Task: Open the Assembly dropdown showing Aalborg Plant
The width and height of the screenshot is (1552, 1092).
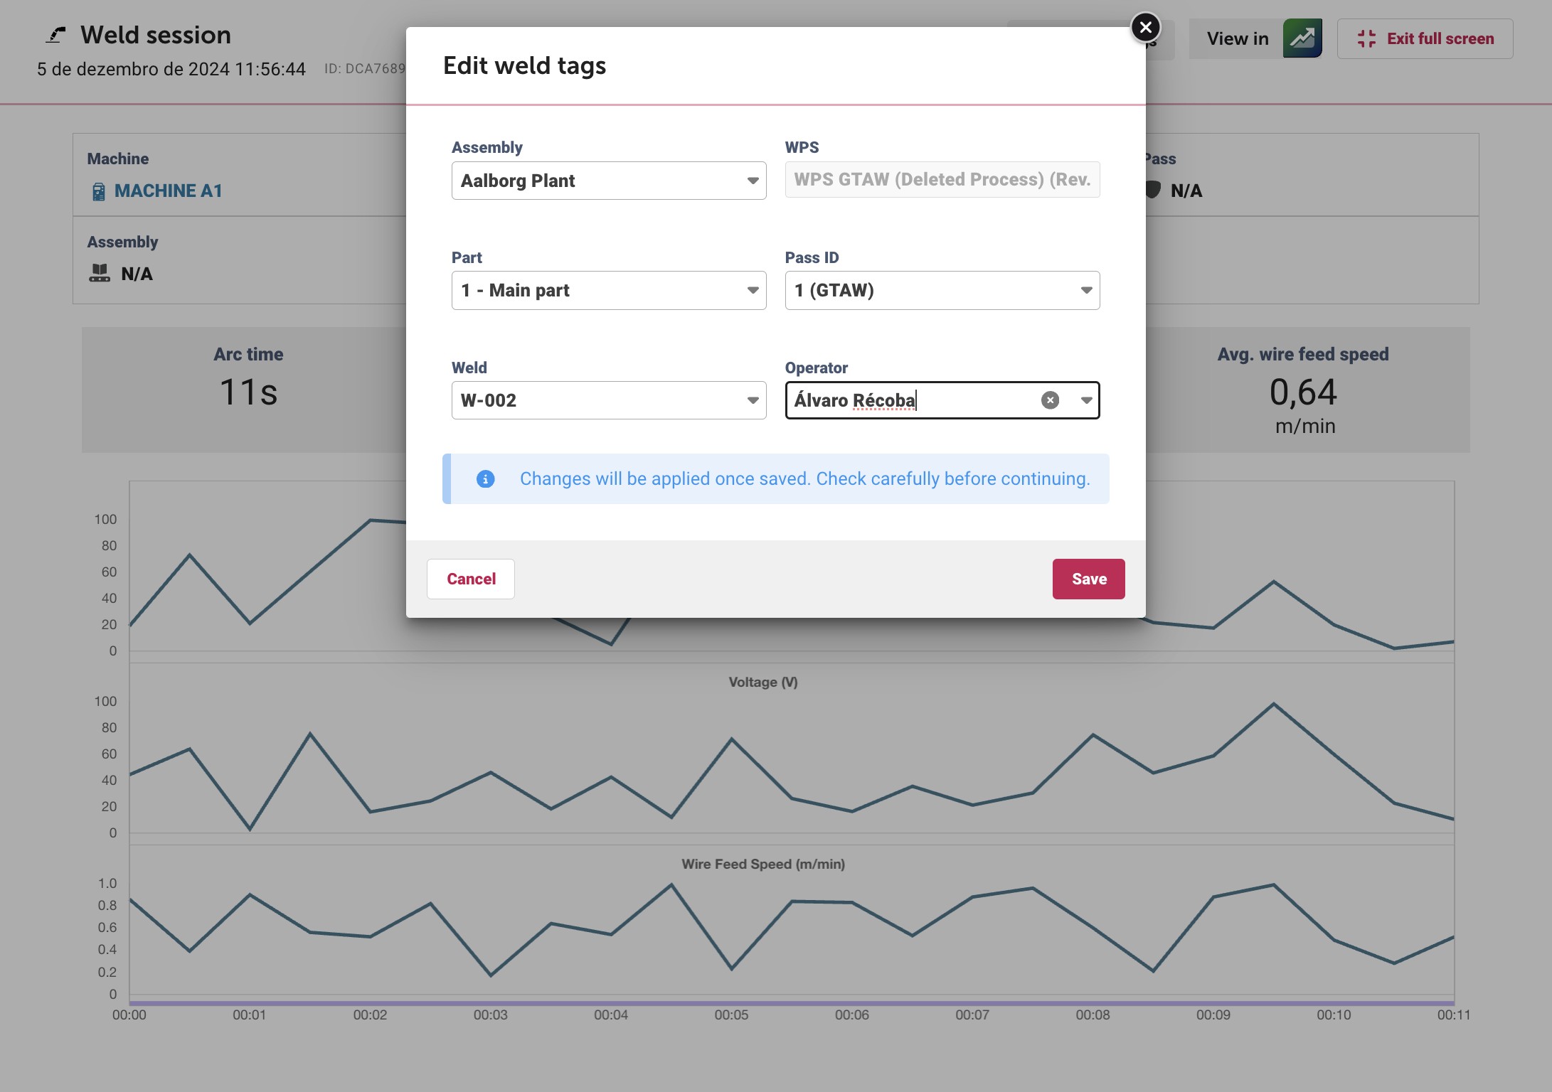Action: pyautogui.click(x=609, y=181)
